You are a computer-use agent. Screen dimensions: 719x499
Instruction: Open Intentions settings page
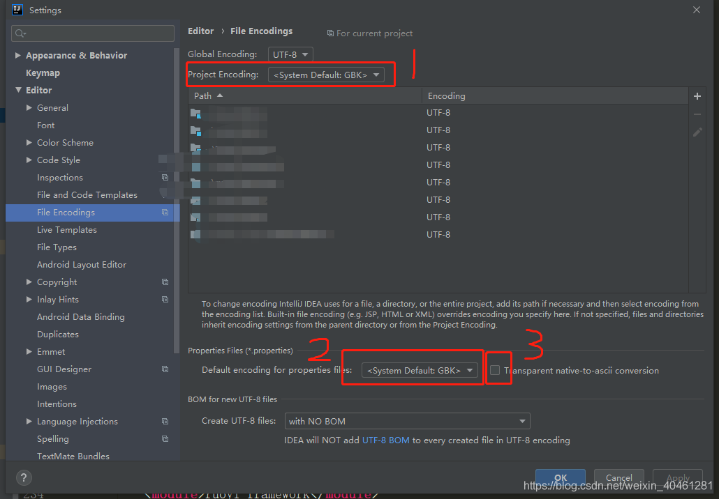point(57,404)
